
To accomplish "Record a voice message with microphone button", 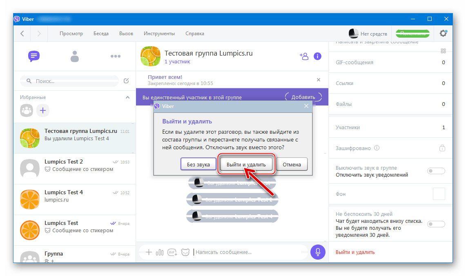I will 318,252.
